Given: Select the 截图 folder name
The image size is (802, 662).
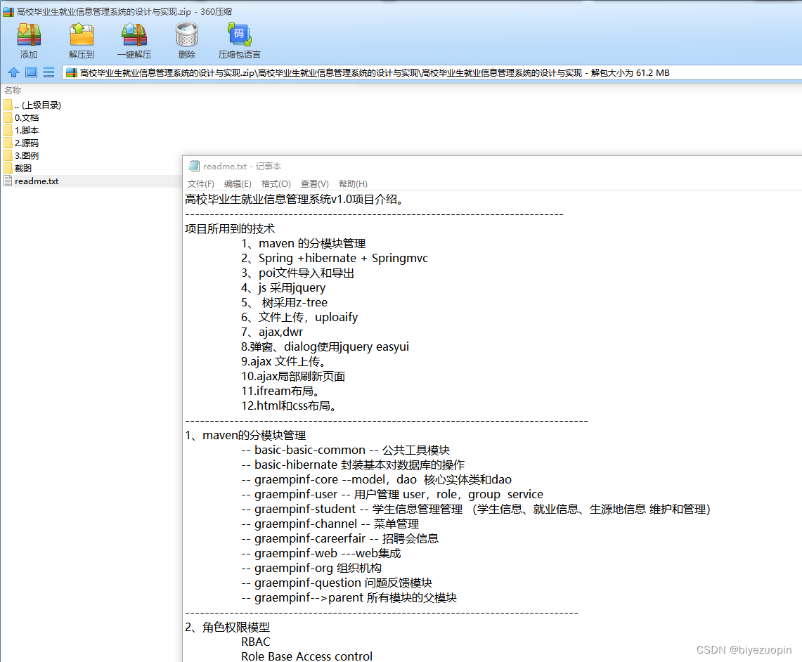Looking at the screenshot, I should (23, 168).
